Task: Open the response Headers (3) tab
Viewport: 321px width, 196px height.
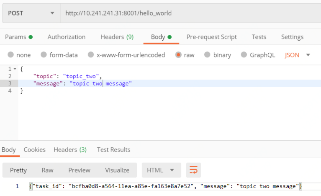Action: point(70,150)
